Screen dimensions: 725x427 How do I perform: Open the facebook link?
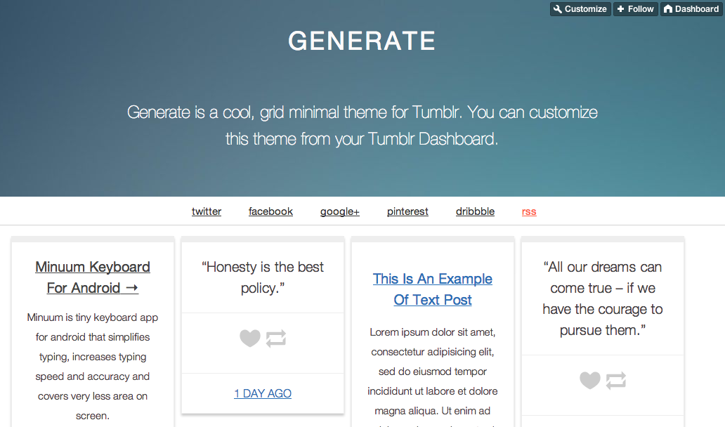[x=270, y=211]
